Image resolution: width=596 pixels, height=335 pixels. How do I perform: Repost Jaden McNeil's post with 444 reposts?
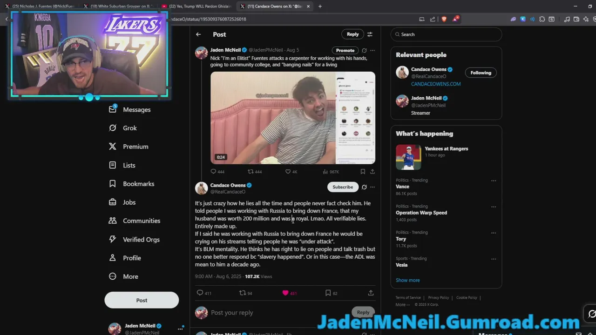[255, 171]
